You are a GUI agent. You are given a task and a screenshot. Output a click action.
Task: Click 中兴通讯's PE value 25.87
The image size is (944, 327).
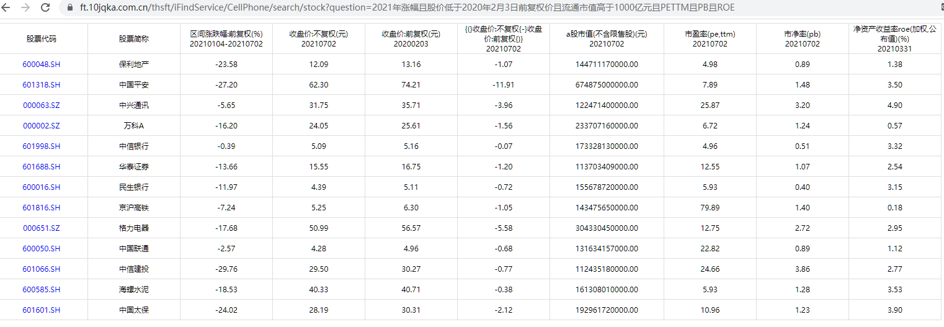710,105
